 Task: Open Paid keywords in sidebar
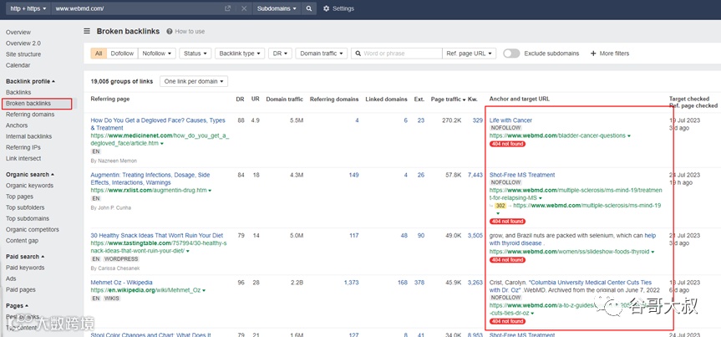(x=25, y=268)
